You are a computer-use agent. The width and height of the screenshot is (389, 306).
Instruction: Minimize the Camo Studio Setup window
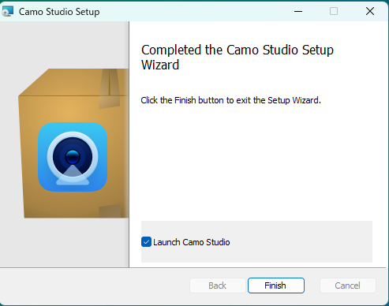(x=298, y=11)
